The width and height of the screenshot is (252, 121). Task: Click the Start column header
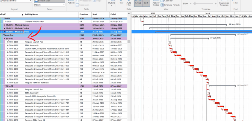click(x=101, y=14)
